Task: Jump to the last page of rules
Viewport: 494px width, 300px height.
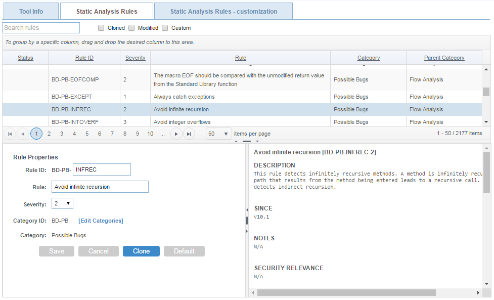Action: pos(189,134)
